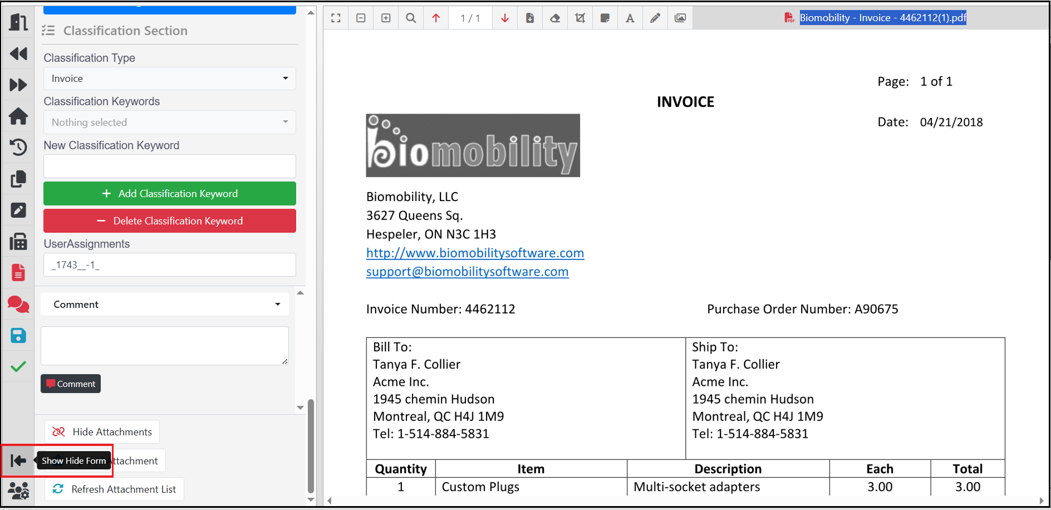Click the page number field 1 / 1
1051x510 pixels.
point(470,18)
